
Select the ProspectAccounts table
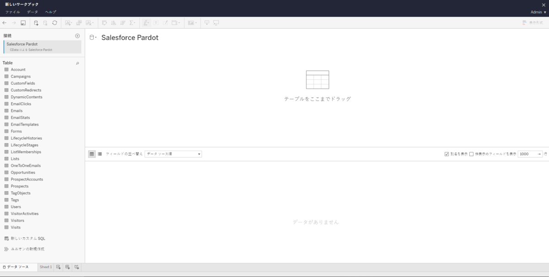point(27,179)
